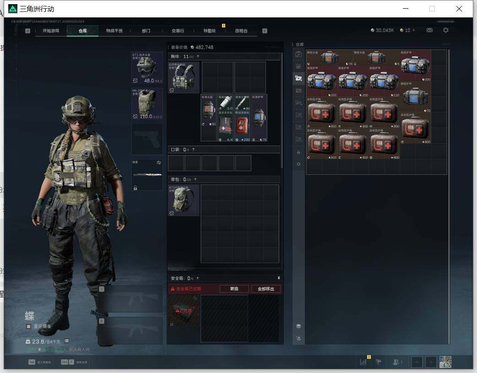
Task: Click the previous-tab arrow beside 开始游戏
Action: 27,31
